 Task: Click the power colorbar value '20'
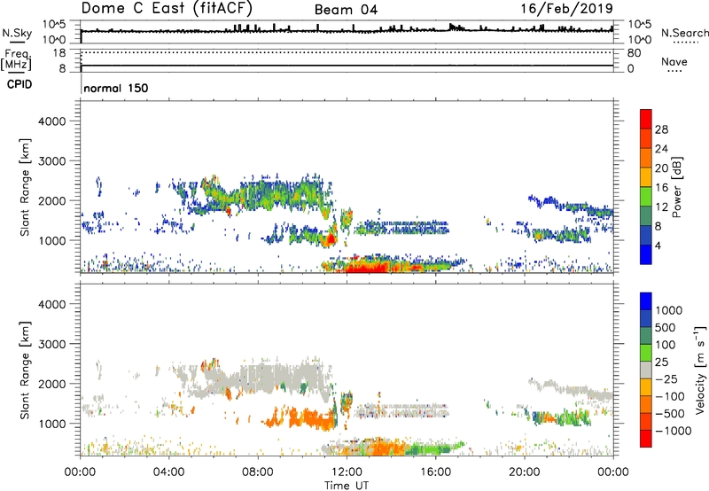tap(661, 168)
